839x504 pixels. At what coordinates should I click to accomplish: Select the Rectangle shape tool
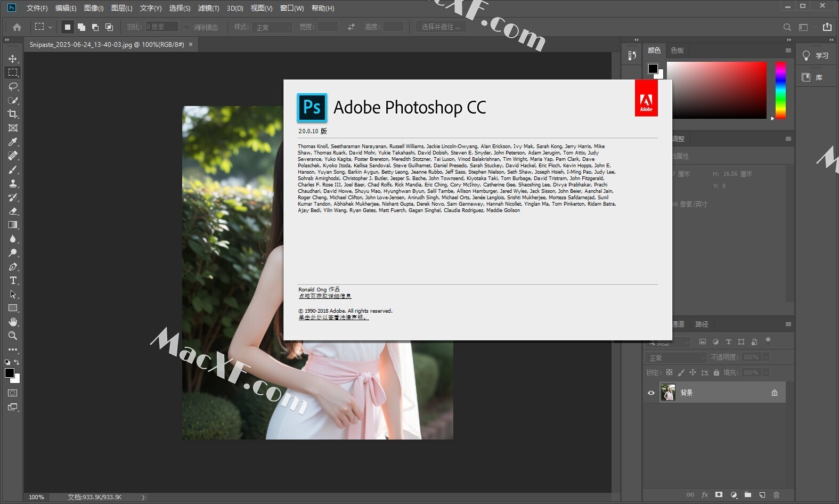(13, 308)
